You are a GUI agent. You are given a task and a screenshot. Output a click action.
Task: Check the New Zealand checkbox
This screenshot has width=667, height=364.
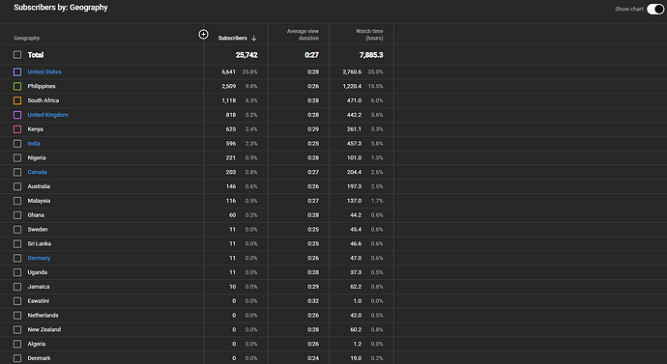[x=17, y=329]
